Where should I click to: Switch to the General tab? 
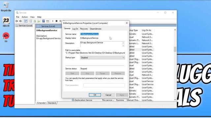point(67,29)
